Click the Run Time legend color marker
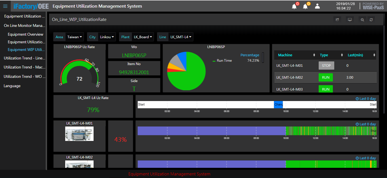 click(214, 61)
